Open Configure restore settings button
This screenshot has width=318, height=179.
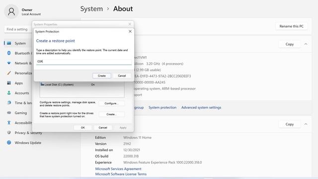(111, 103)
